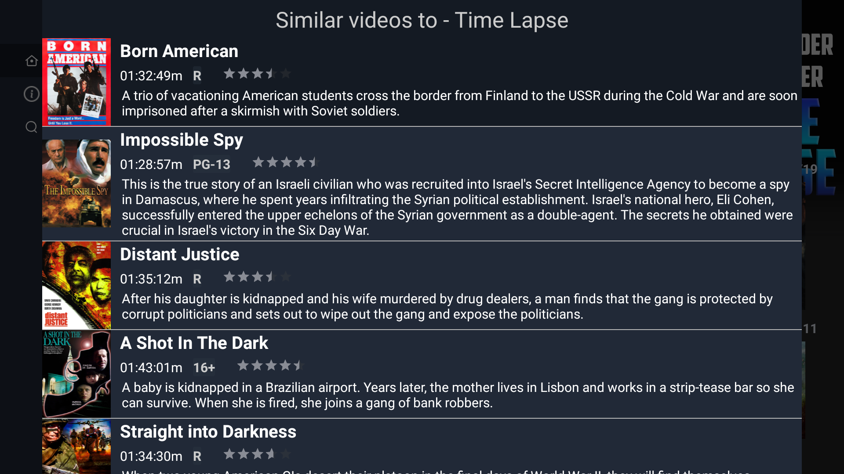The width and height of the screenshot is (844, 474).
Task: Open the Impossible Spy poster thumbnail
Action: (76, 183)
